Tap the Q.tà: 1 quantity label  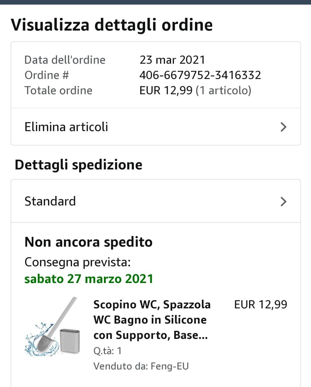click(x=108, y=351)
